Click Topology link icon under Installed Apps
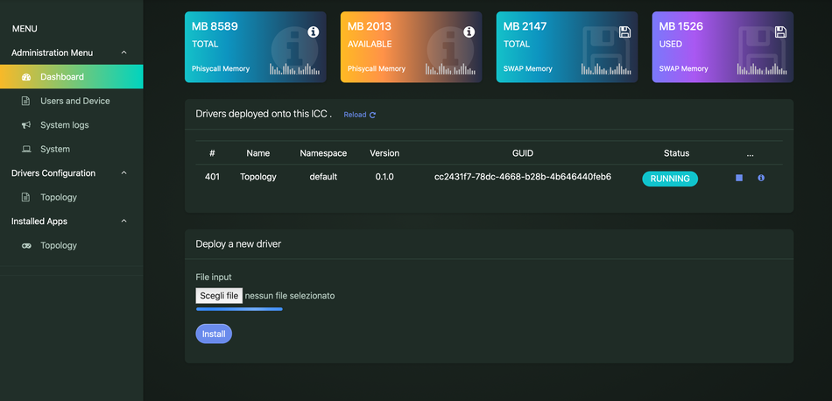 26,245
